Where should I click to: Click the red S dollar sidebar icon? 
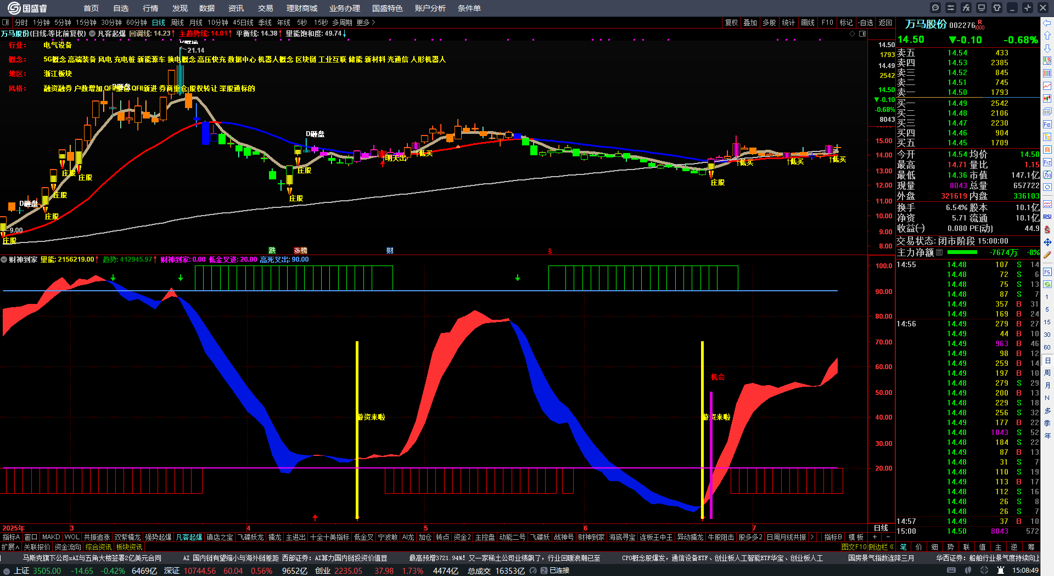point(1047,229)
